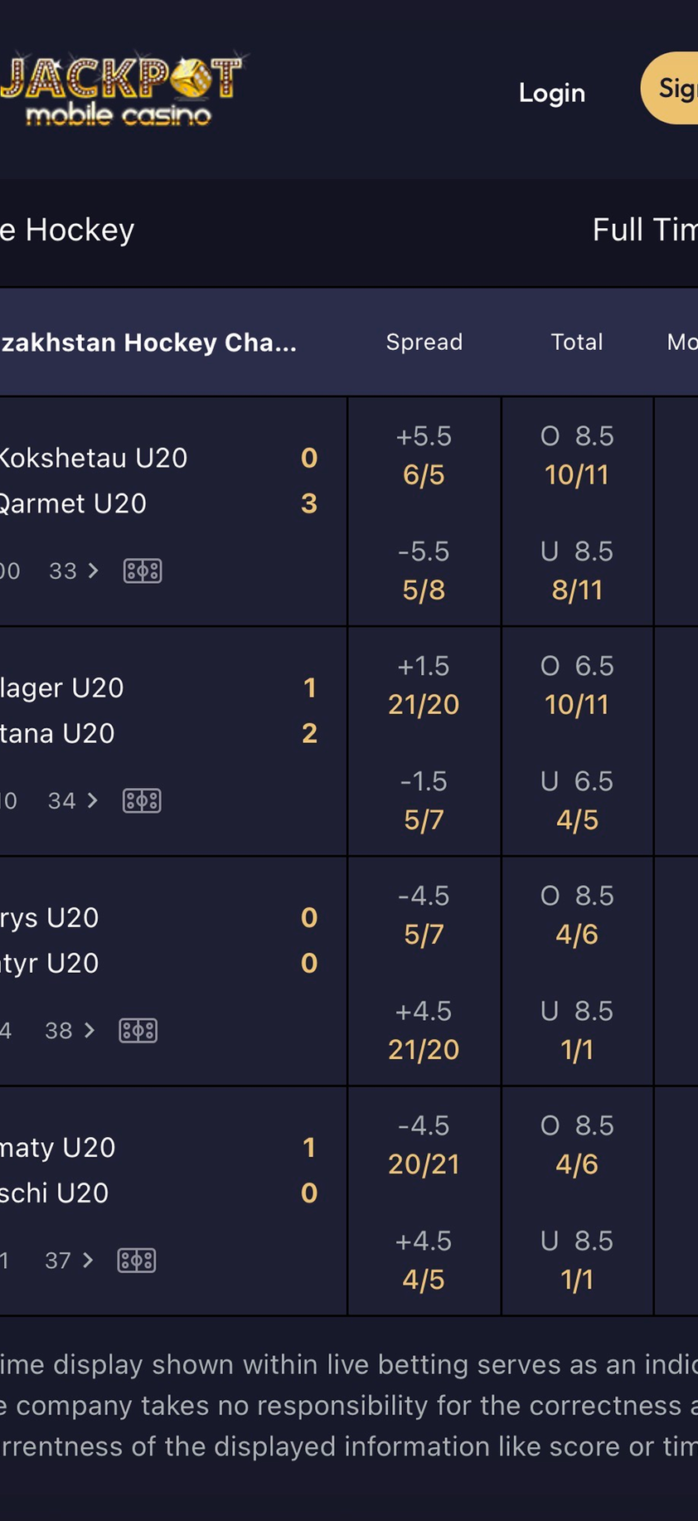Image resolution: width=698 pixels, height=1521 pixels.
Task: Open the Login page
Action: click(551, 92)
